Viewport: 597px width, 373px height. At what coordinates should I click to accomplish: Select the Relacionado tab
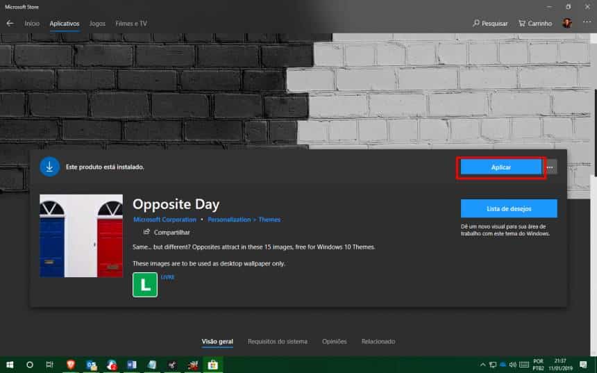pyautogui.click(x=378, y=341)
